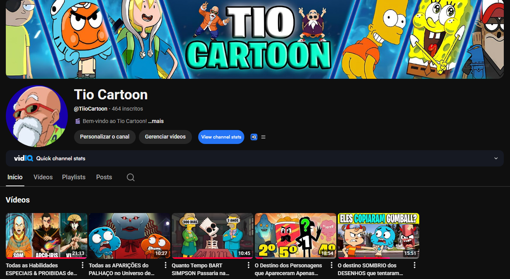Open options menu for PALHAÇO aparições video

coord(166,265)
